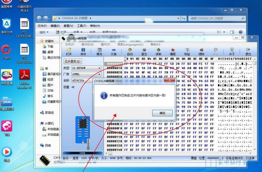Select 文档 library in Explorer sidebar
This screenshot has height=172, width=262.
[x=48, y=90]
